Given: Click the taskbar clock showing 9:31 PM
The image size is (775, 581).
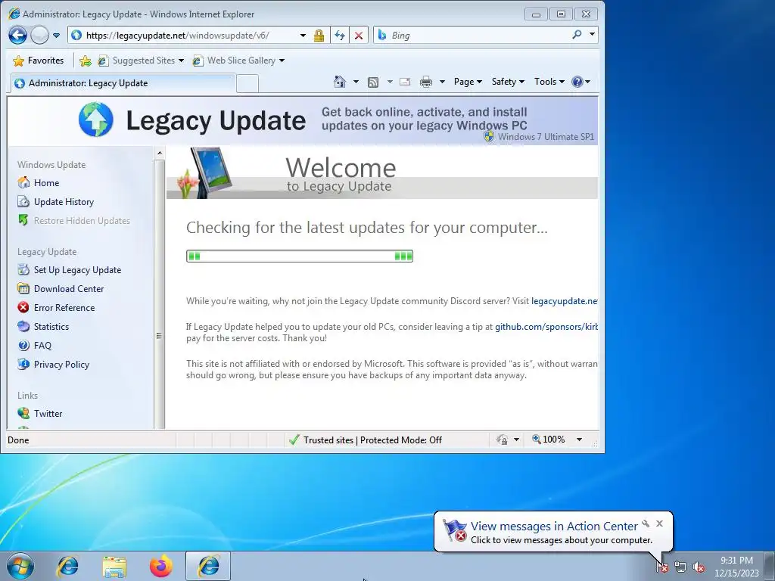Looking at the screenshot, I should pyautogui.click(x=736, y=567).
